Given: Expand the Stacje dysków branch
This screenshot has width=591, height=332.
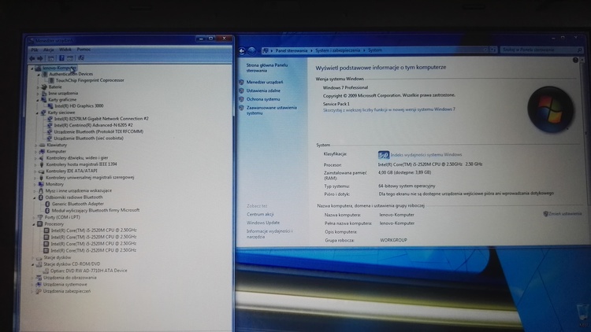Looking at the screenshot, I should (x=33, y=258).
